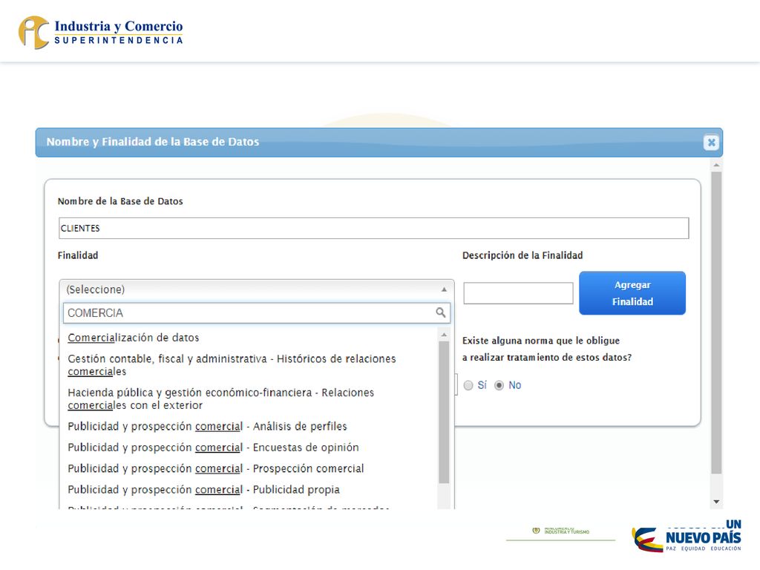Click the search magnifier icon
Image resolution: width=760 pixels, height=570 pixels.
pyautogui.click(x=441, y=312)
